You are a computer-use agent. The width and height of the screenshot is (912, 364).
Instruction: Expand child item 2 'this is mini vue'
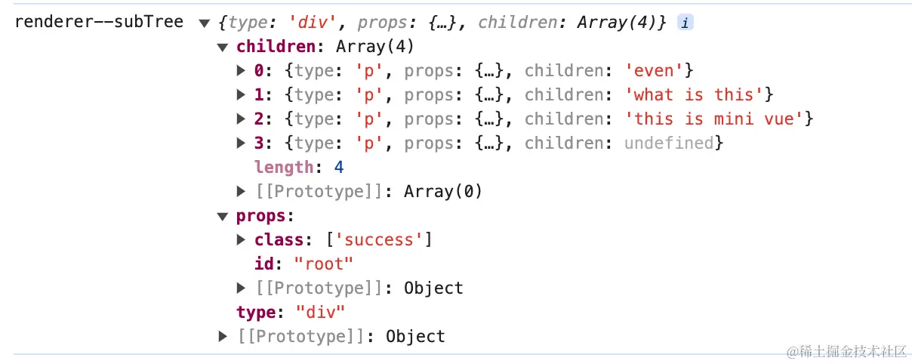[241, 119]
